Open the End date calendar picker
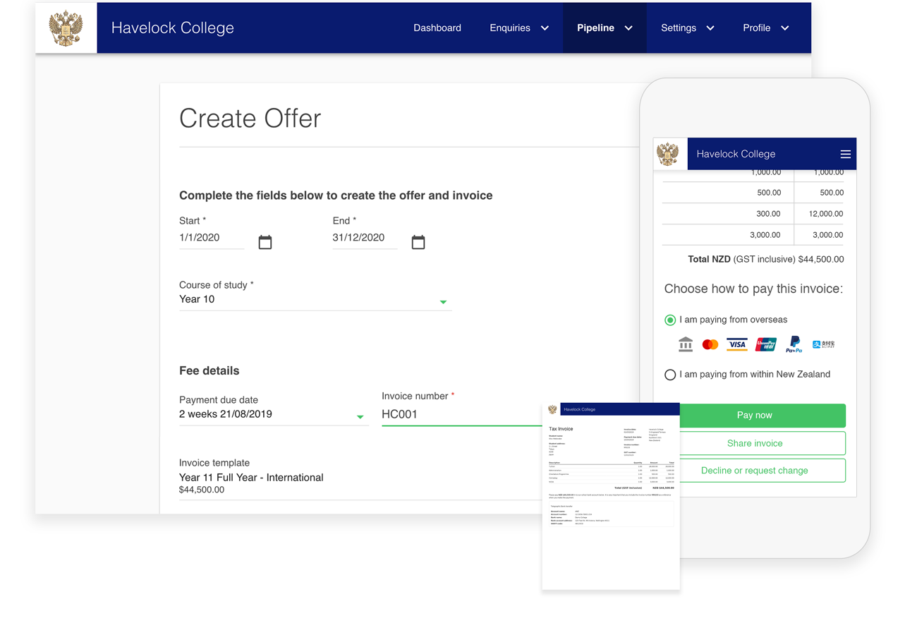 coord(418,241)
